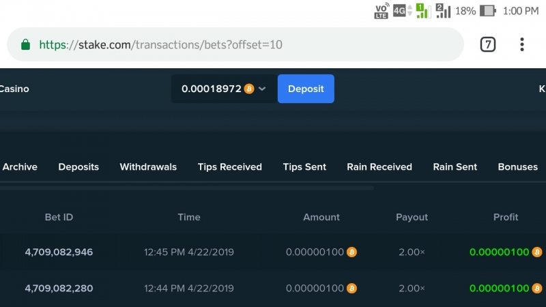
Task: Click bitcoin icon beside amount in 12:44 PM row
Action: coord(351,288)
